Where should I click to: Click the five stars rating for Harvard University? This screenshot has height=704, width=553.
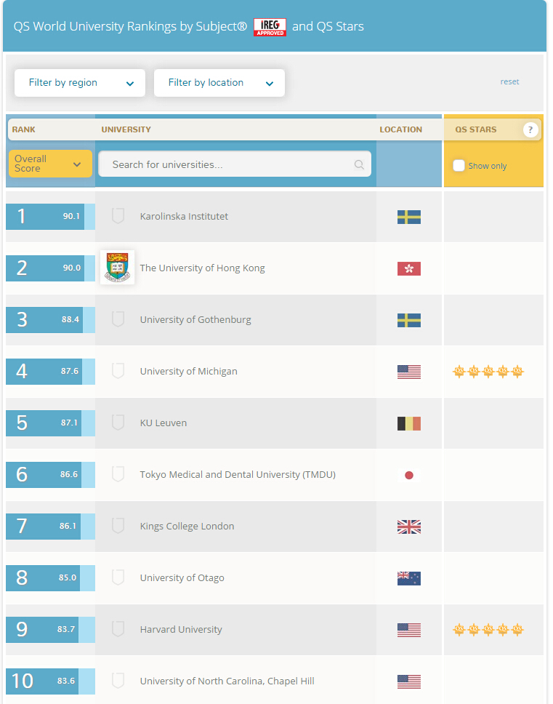click(488, 630)
